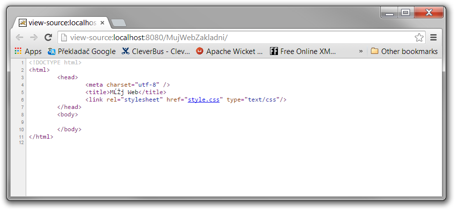Viewport: 455px width, 210px height.
Task: Click the tab favicon of view-source tab
Action: click(x=23, y=23)
